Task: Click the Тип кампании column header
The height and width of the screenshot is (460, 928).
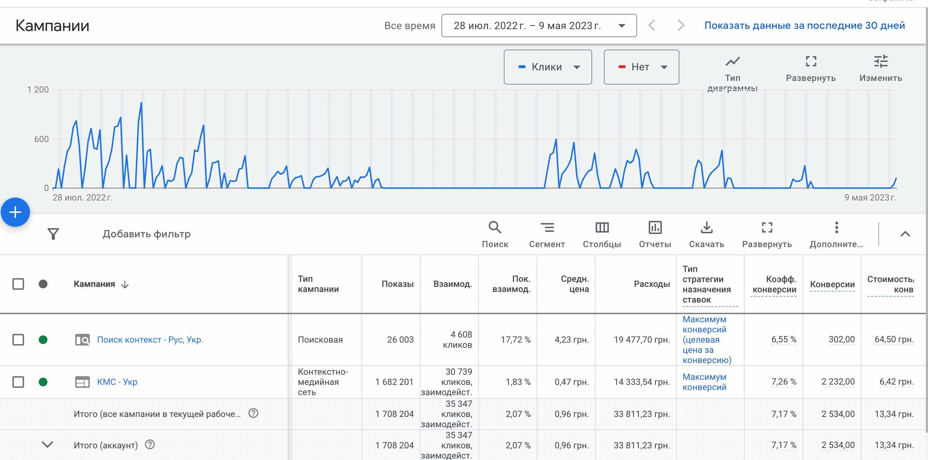Action: point(318,284)
